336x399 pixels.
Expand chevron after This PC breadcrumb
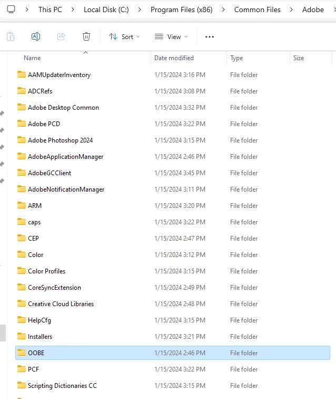[73, 9]
